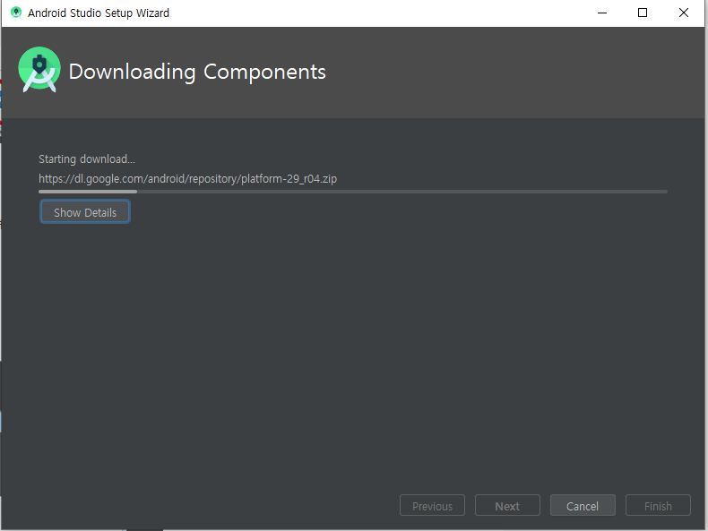Click the title bar Android Studio icon
Viewport: 708px width, 531px height.
(x=16, y=13)
